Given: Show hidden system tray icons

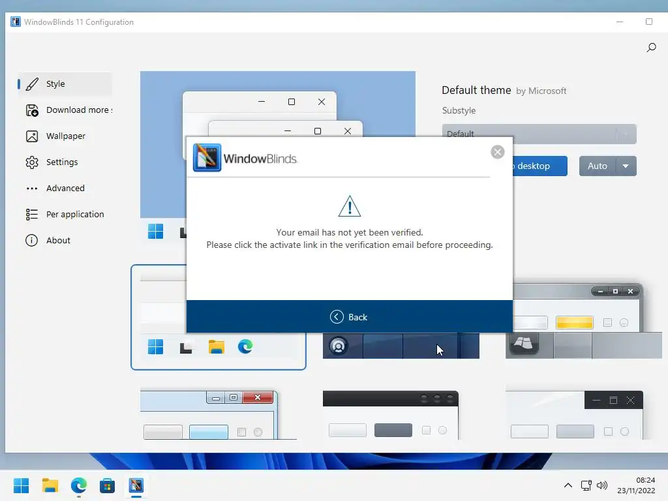Looking at the screenshot, I should (568, 485).
